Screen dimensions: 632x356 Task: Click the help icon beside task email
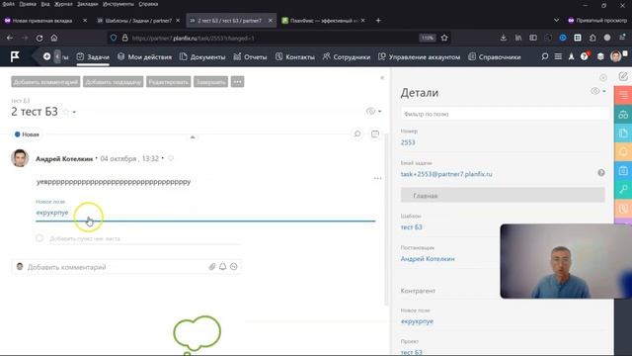601,173
